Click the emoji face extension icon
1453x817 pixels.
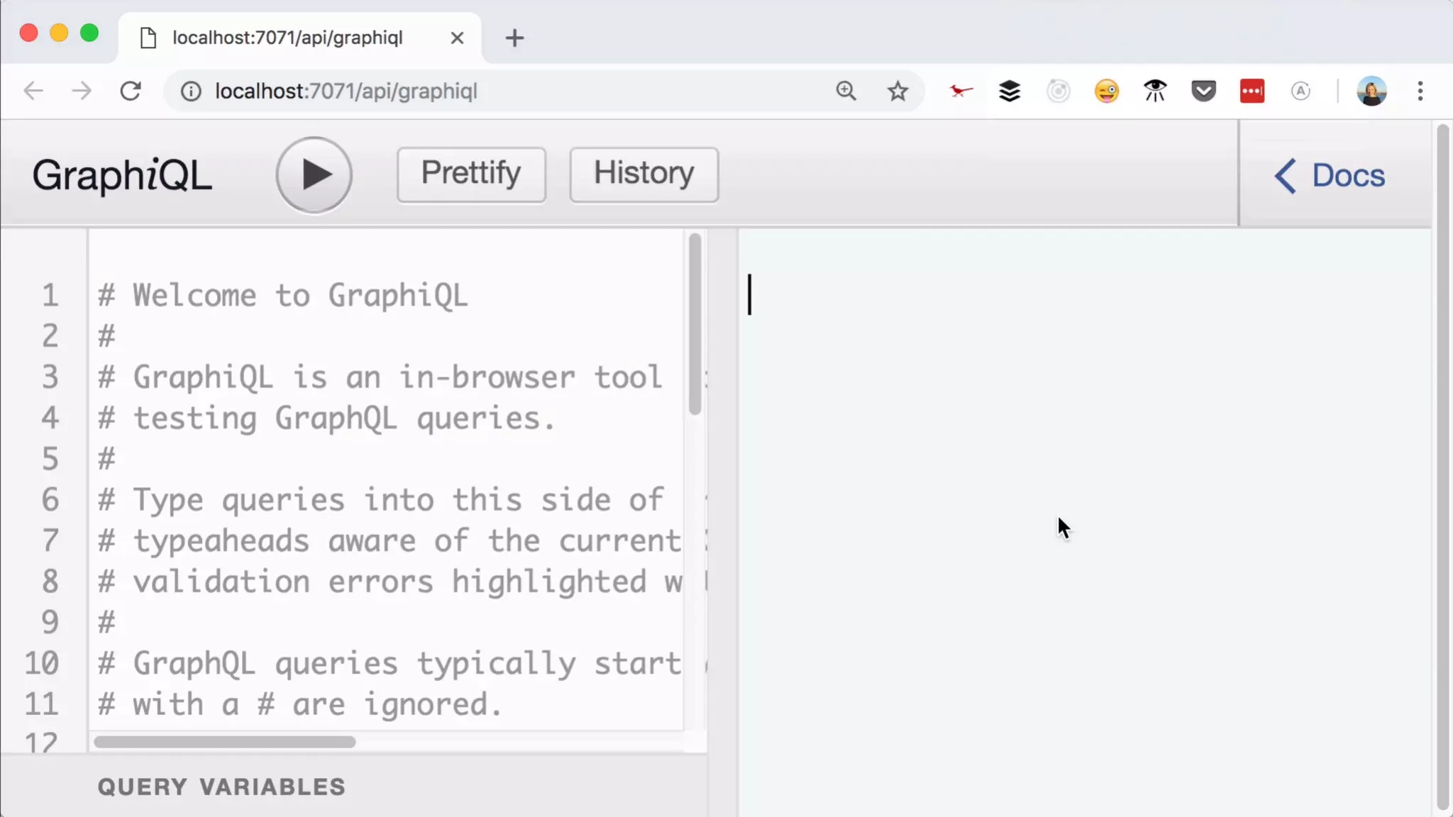(x=1106, y=91)
